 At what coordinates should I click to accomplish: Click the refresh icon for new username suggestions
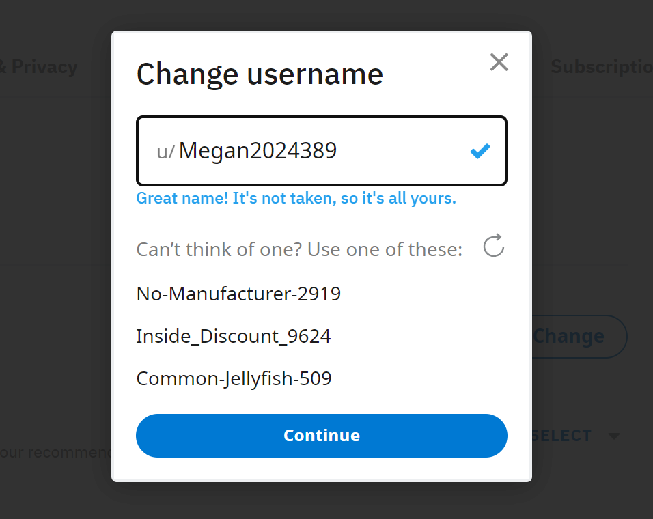[493, 246]
